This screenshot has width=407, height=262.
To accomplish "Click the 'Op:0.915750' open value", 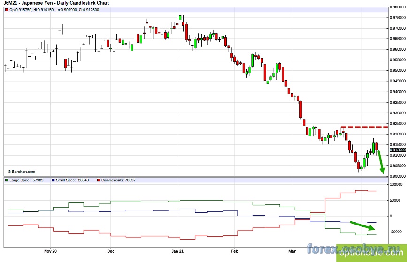I will [21, 10].
